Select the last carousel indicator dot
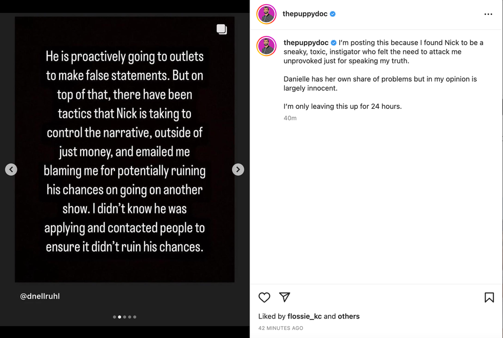 [134, 317]
